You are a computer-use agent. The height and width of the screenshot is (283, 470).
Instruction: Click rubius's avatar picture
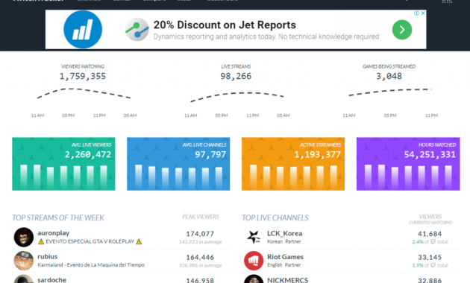[x=24, y=261]
